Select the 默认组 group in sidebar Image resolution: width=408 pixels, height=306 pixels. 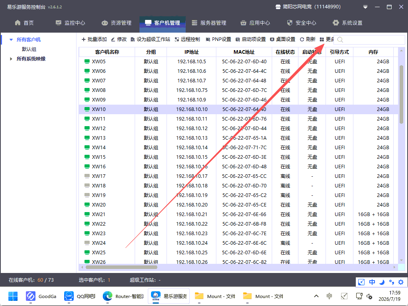pos(29,49)
